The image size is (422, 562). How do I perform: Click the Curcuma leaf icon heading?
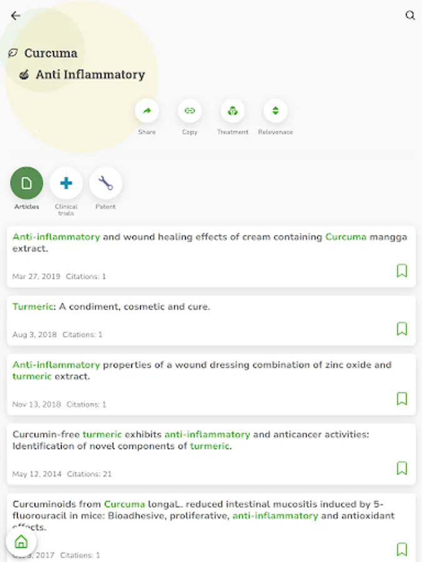(x=13, y=53)
